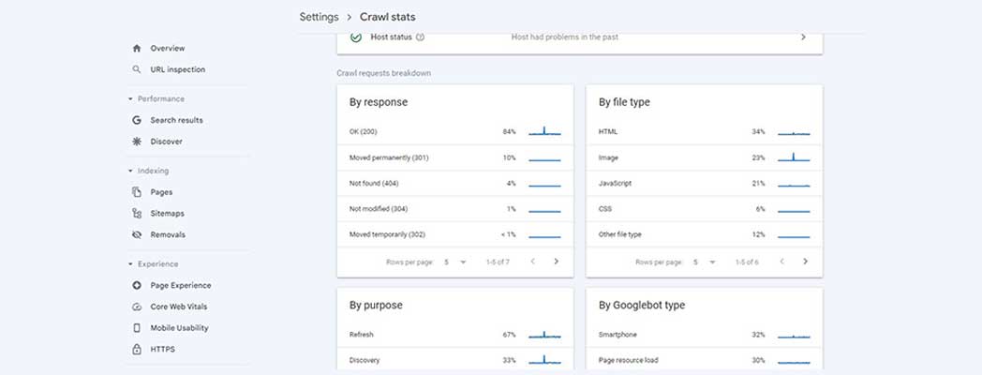Click the Google Search results icon

point(137,120)
